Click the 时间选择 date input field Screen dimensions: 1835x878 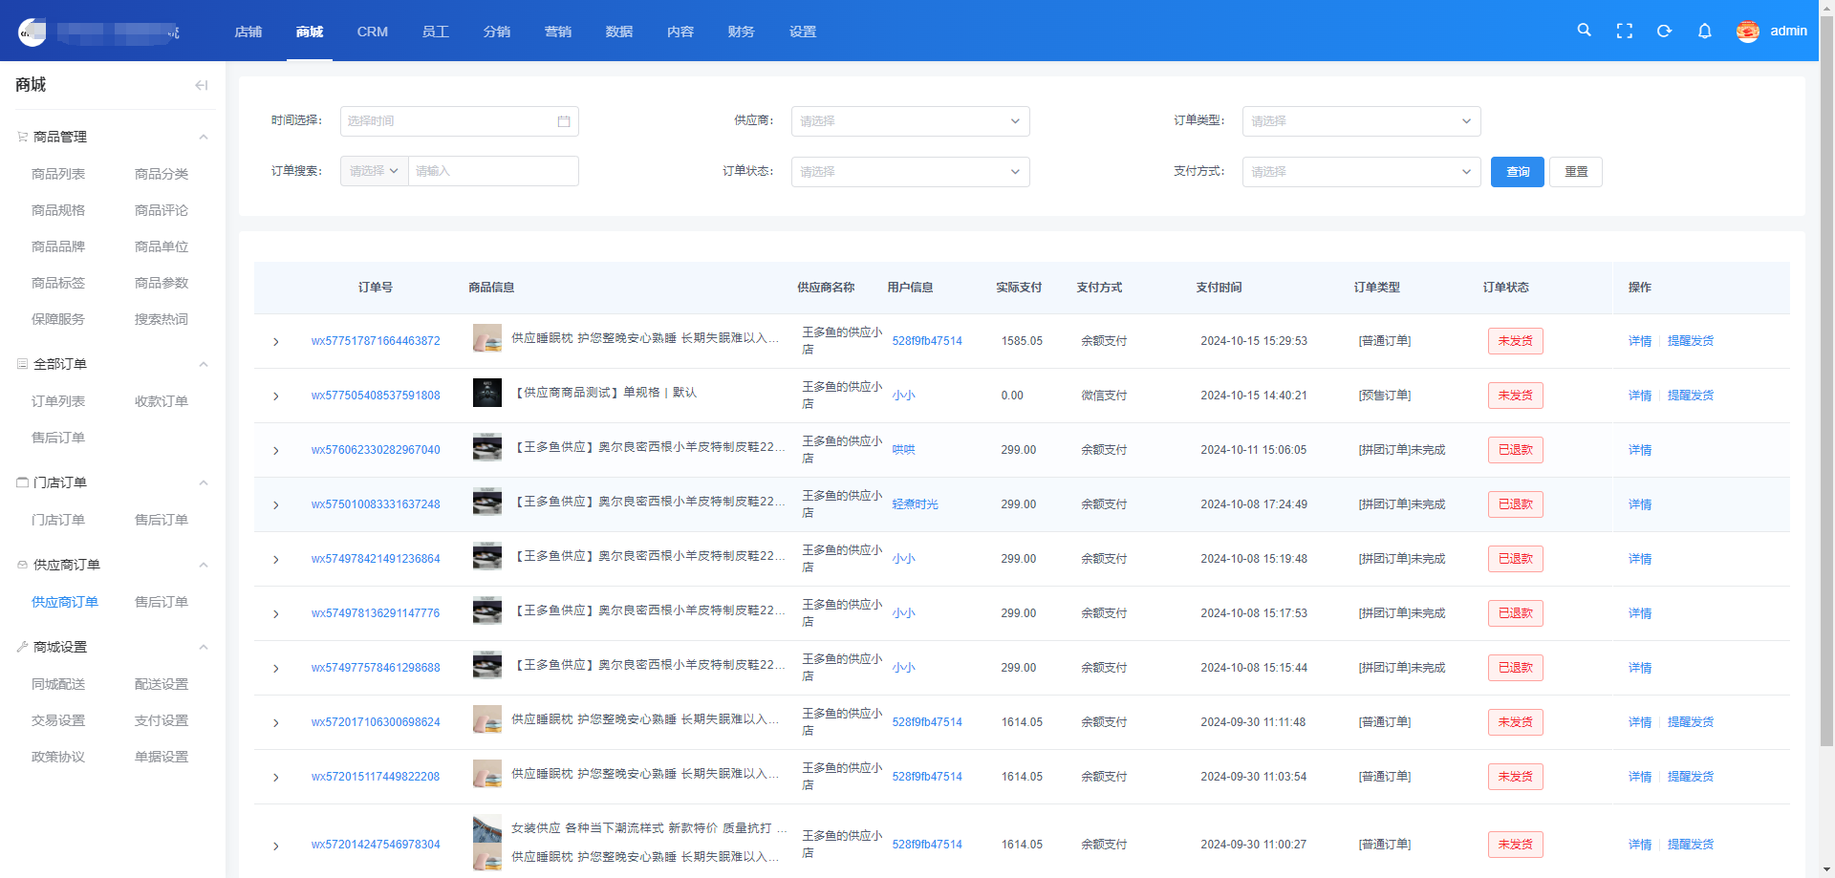point(460,121)
